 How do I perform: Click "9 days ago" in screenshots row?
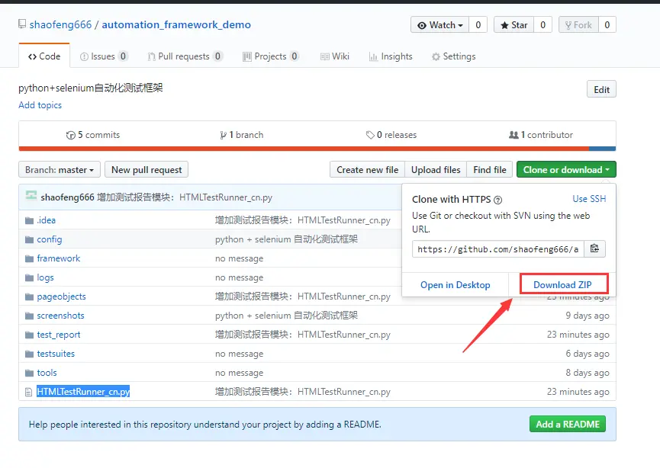tap(588, 316)
